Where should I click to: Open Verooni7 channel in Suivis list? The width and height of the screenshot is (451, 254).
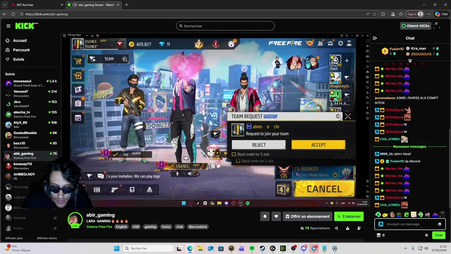pyautogui.click(x=31, y=93)
